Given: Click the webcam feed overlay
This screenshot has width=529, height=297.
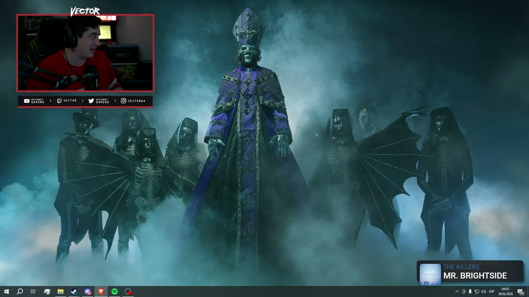Looking at the screenshot, I should (x=85, y=53).
